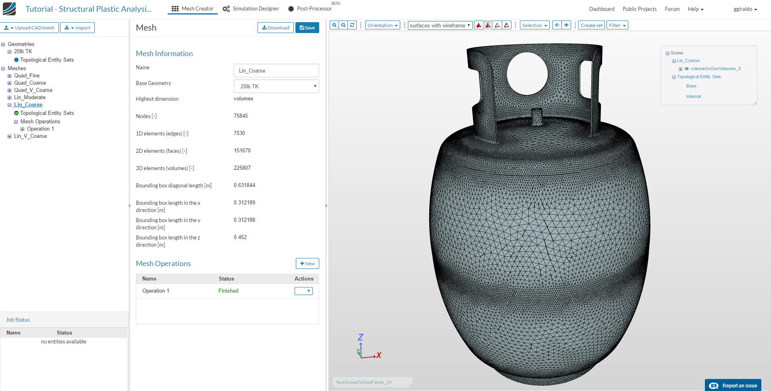The height and width of the screenshot is (391, 771).
Task: Click the New mesh operation button
Action: 307,263
